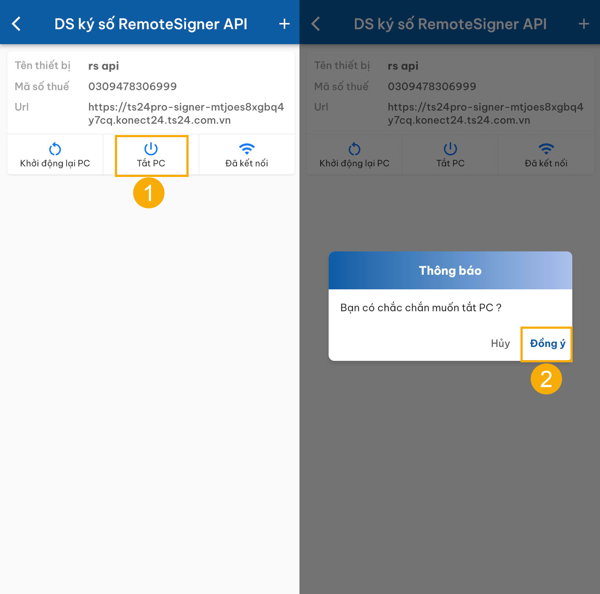Click 'DS ký số RemoteSigner API' title, right screen
This screenshot has width=600, height=594.
point(450,24)
